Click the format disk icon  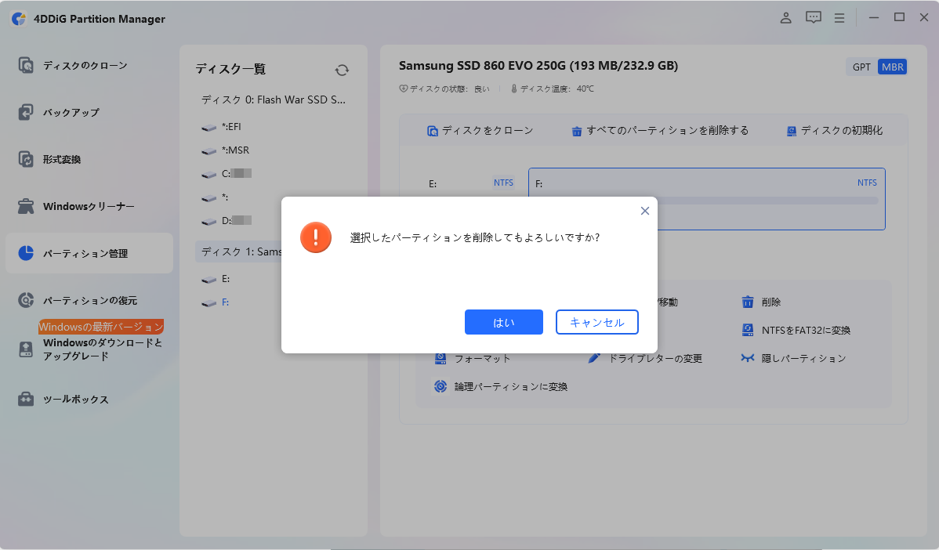tap(440, 358)
